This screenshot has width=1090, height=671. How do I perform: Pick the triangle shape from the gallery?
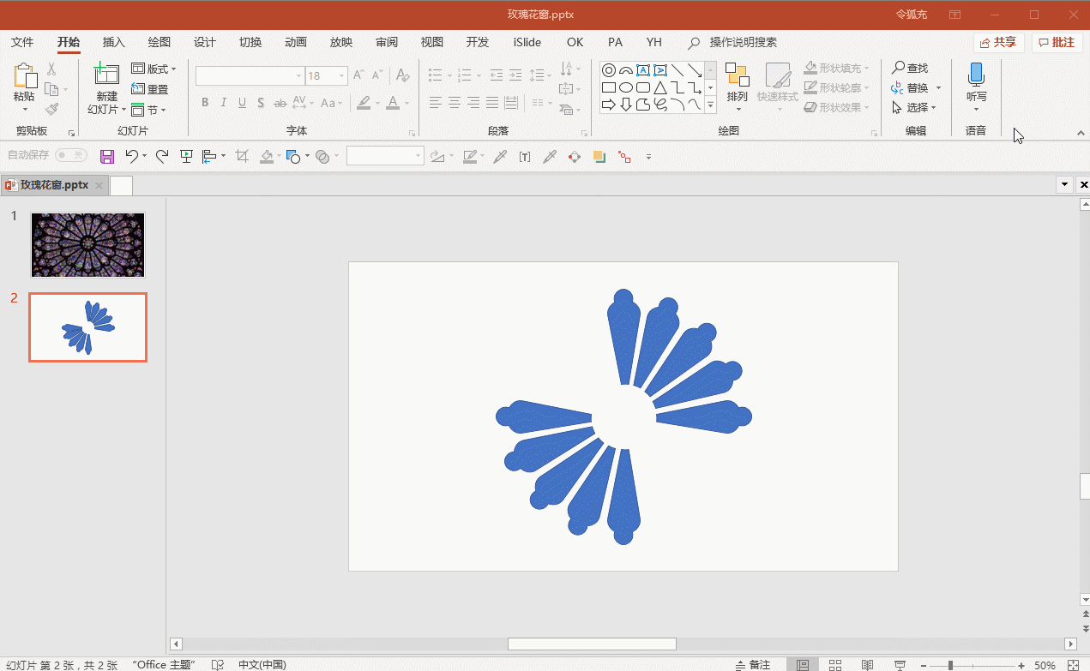click(659, 87)
